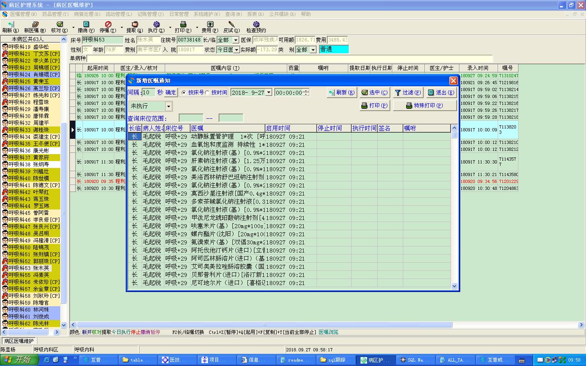
Task: Click the 执行(Z) execute toolbar icon
Action: pos(156,27)
